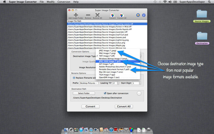
Task: Click the Convert toolbar icon
Action: pos(112,15)
